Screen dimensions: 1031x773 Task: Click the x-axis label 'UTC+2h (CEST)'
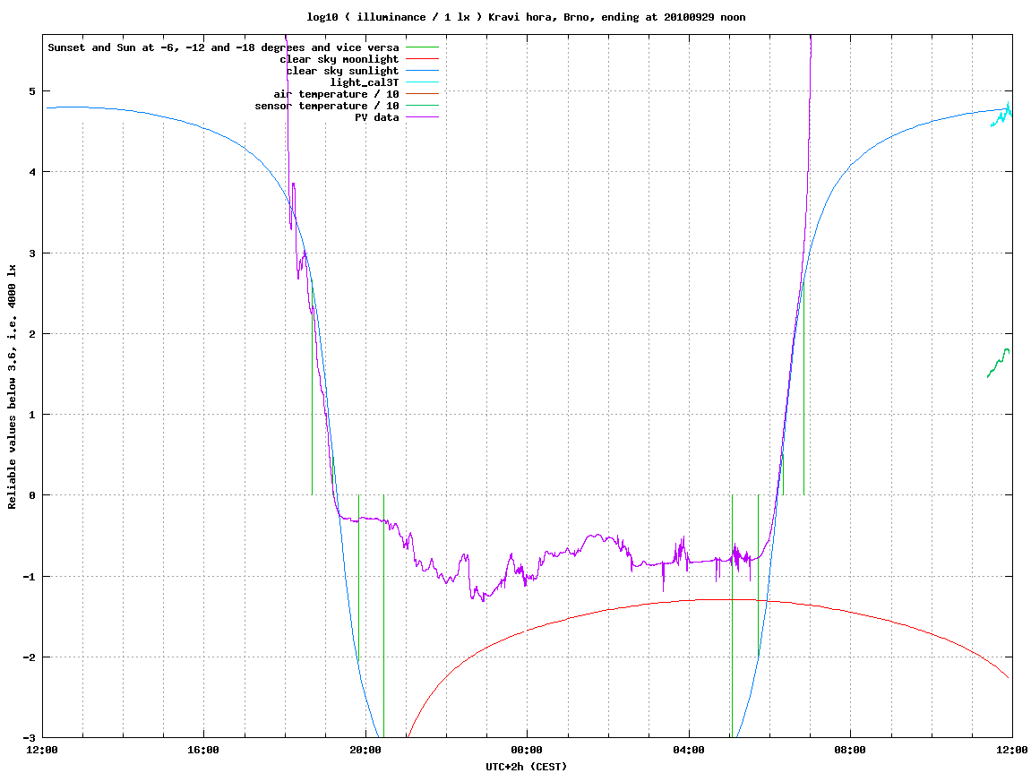pyautogui.click(x=526, y=766)
